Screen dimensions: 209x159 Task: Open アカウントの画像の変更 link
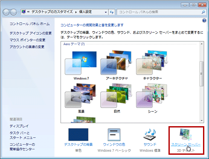tap(27, 47)
